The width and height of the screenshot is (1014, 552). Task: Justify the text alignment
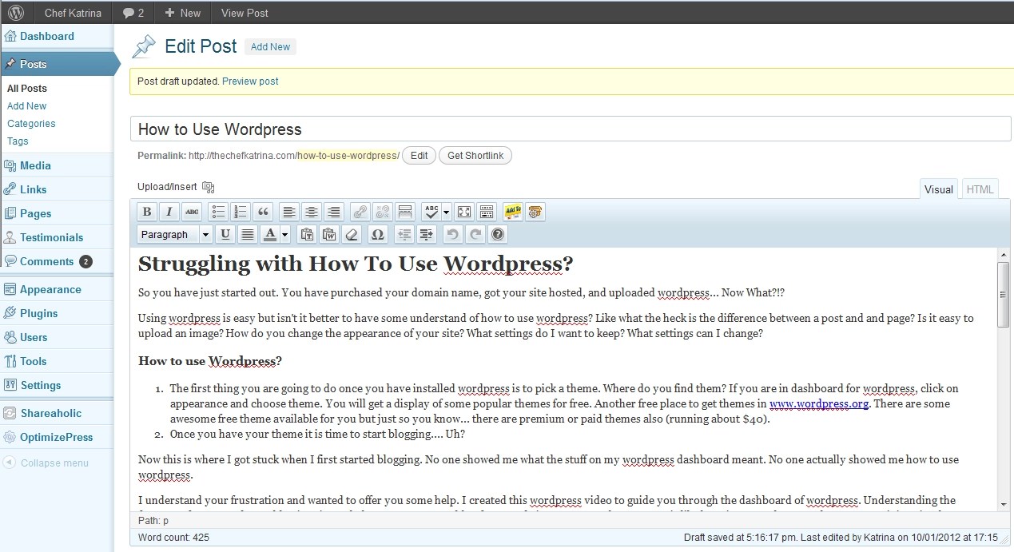248,234
